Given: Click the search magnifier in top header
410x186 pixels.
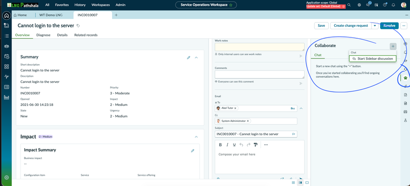Looking at the screenshot, I should [x=349, y=5].
